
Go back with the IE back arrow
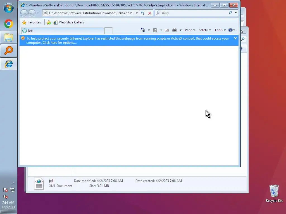pyautogui.click(x=24, y=13)
